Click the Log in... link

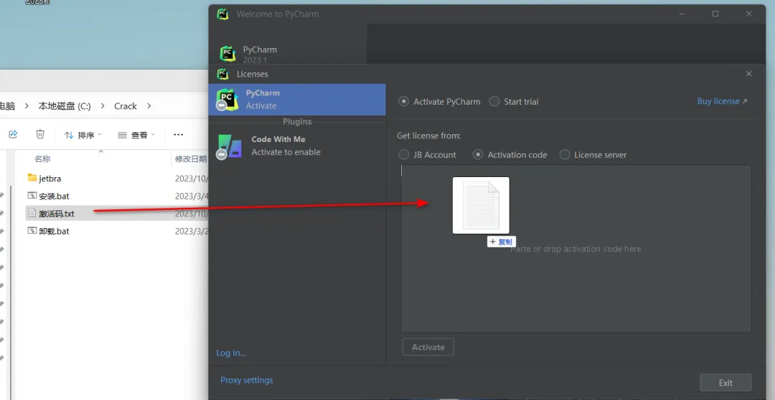coord(231,353)
